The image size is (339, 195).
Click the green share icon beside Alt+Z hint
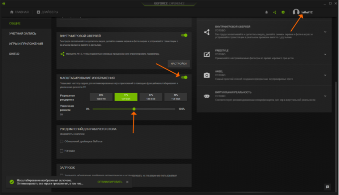(62, 54)
